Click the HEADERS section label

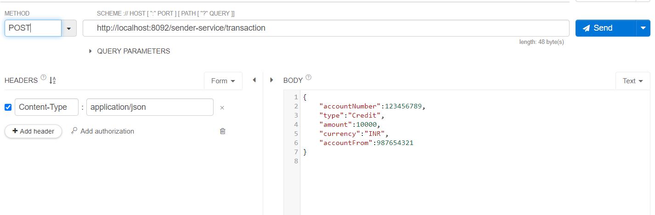click(x=21, y=81)
